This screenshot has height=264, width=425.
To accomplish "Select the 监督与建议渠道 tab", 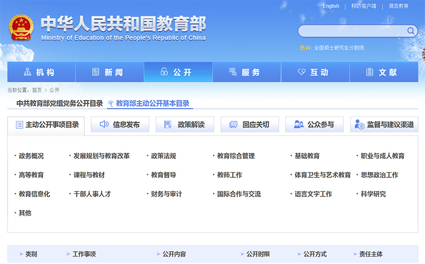I will (x=384, y=124).
